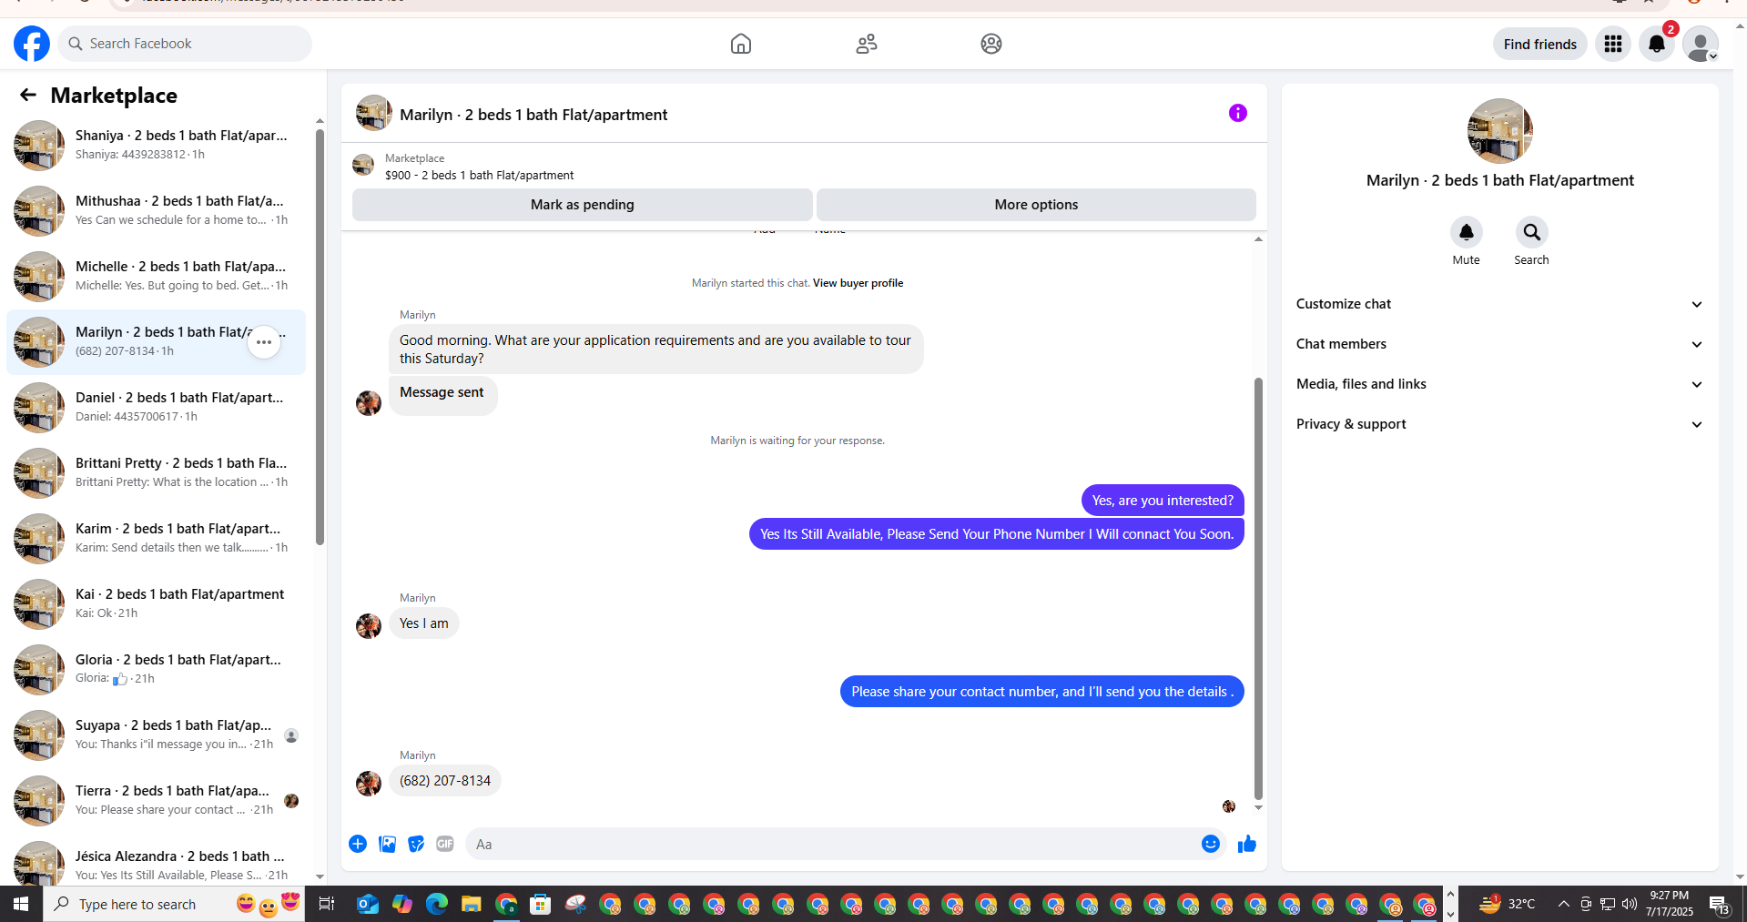Open the Groups icon in top navigation
The height and width of the screenshot is (922, 1747).
coord(991,44)
